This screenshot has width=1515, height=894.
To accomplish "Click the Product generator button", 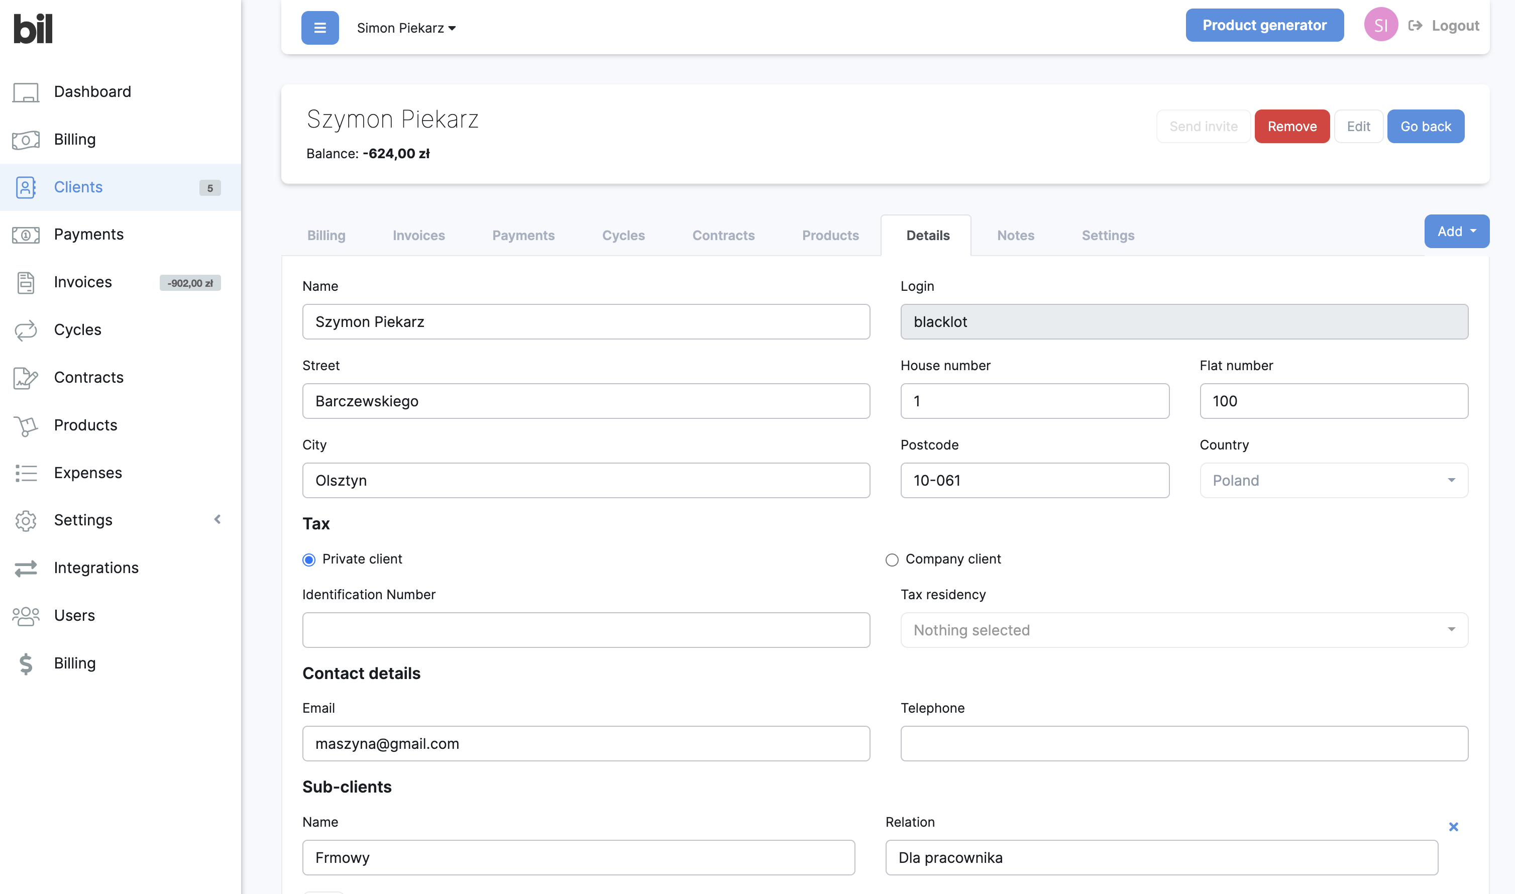I will [1264, 25].
